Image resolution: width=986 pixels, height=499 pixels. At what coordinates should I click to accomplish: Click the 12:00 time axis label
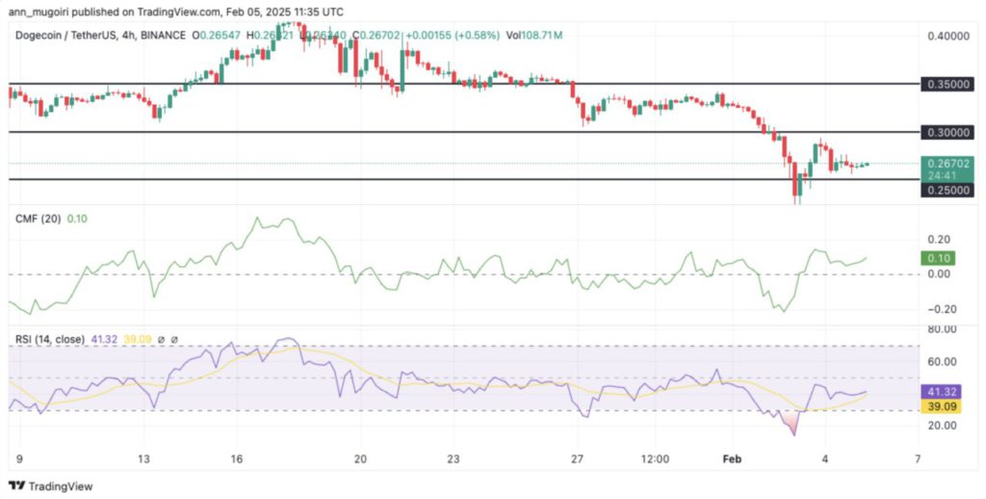click(655, 460)
